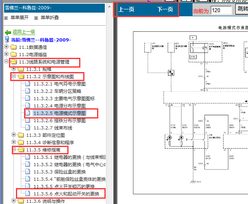Open 11.3.2.6 搭铁分布示意图
Image resolution: width=248 pixels, height=204 pixels.
point(60,121)
